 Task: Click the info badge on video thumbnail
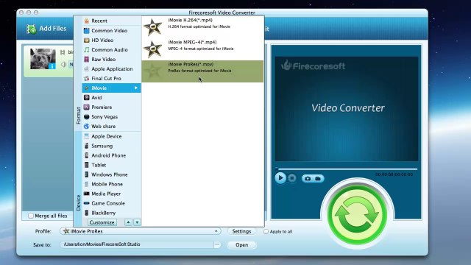tap(52, 66)
